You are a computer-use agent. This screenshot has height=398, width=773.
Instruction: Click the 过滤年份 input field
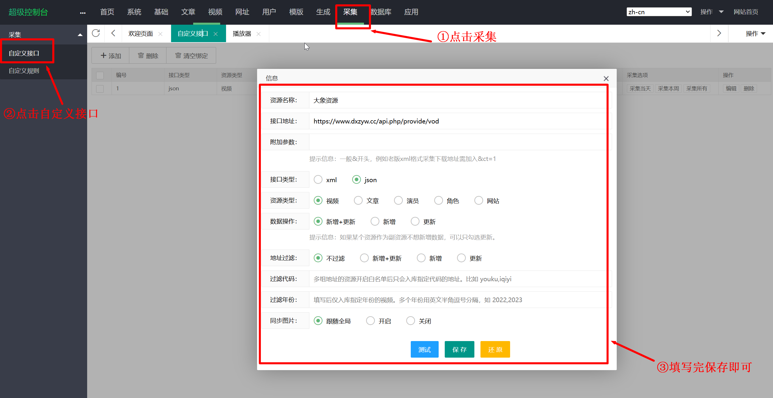460,300
